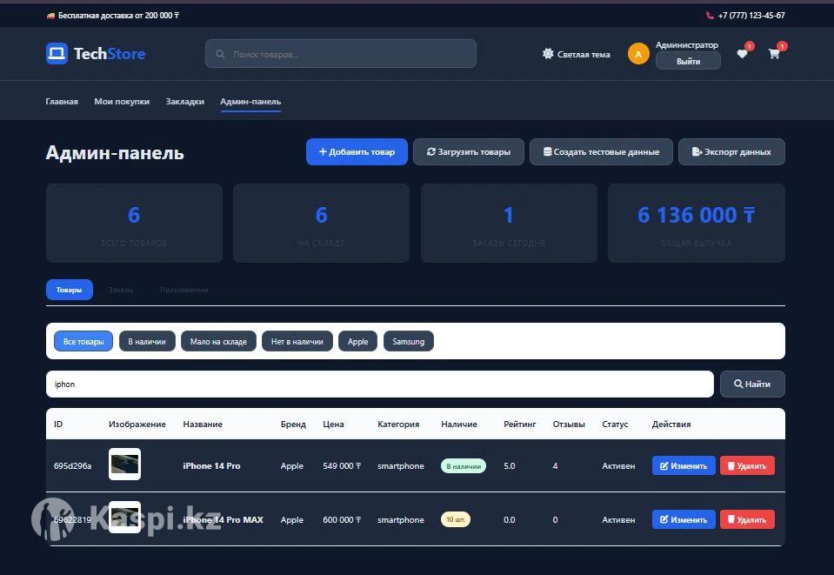Select the Нет в наличии filter

point(297,342)
